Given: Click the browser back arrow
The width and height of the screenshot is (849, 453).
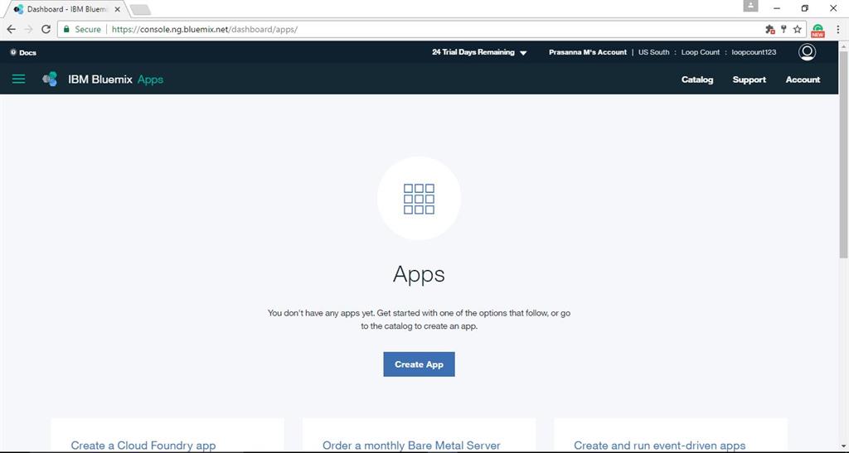Looking at the screenshot, I should 12,29.
